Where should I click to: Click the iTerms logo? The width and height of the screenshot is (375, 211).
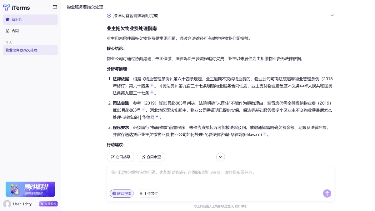tap(14, 7)
